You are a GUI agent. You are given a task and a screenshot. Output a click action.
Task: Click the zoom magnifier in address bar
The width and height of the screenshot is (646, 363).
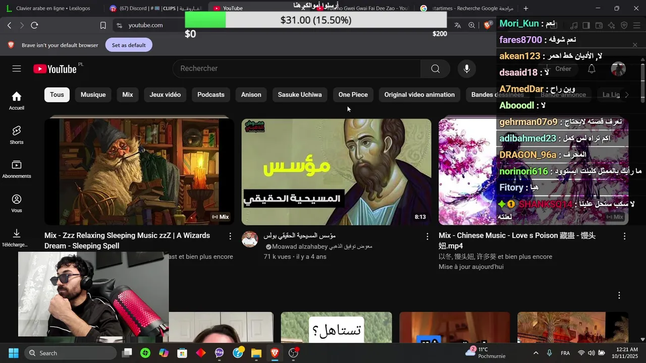pos(471,25)
